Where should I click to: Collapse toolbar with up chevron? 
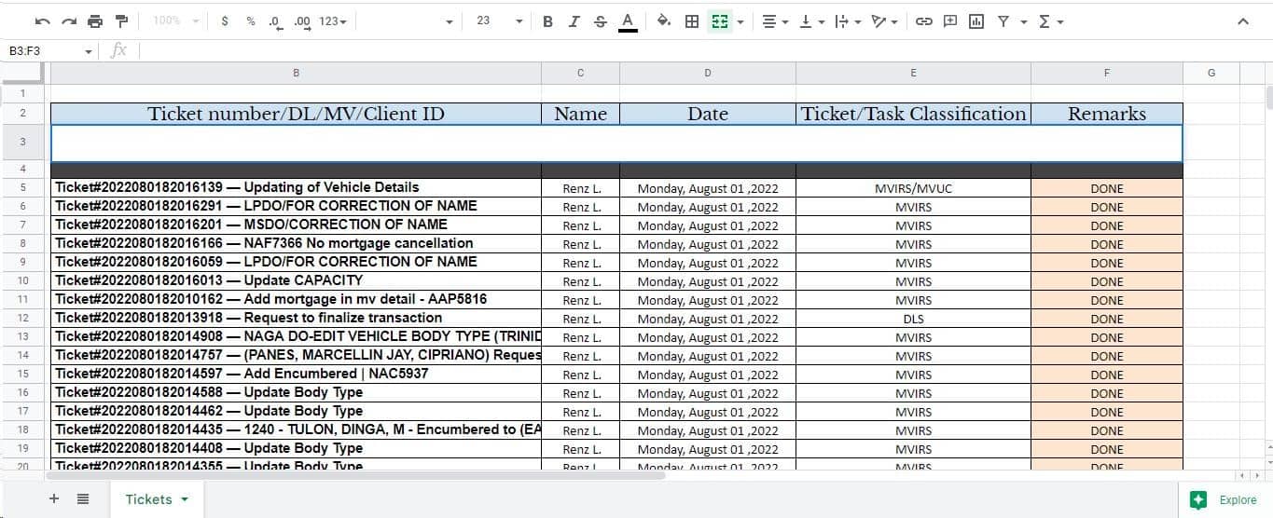(1242, 21)
